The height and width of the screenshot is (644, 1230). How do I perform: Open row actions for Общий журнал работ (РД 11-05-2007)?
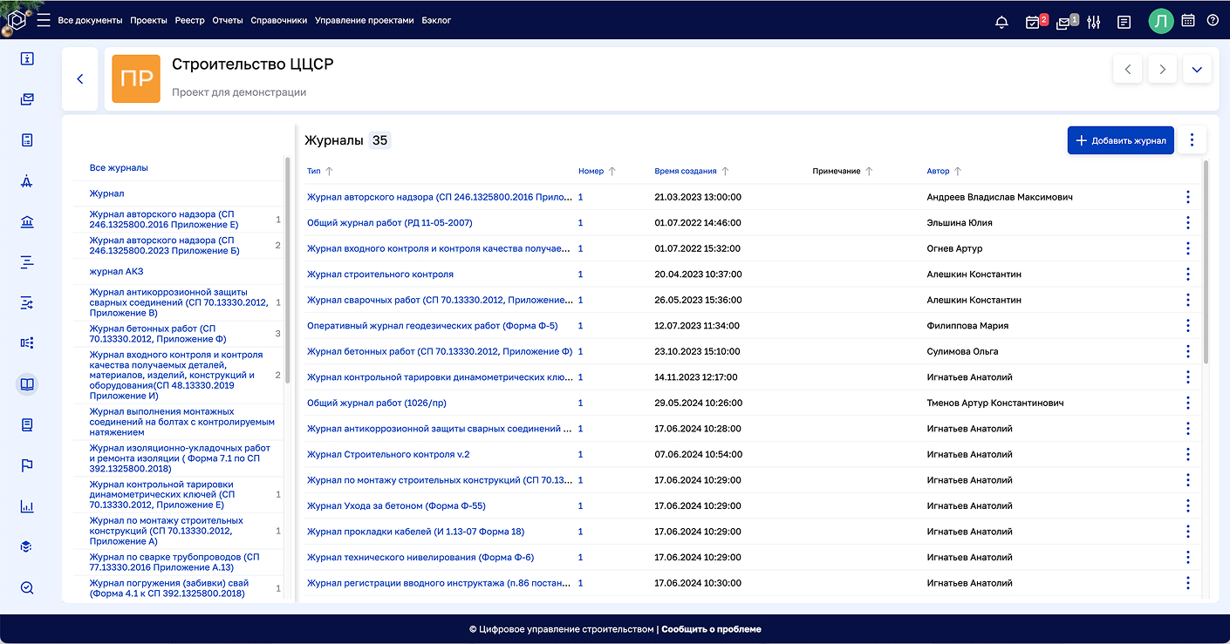point(1187,223)
